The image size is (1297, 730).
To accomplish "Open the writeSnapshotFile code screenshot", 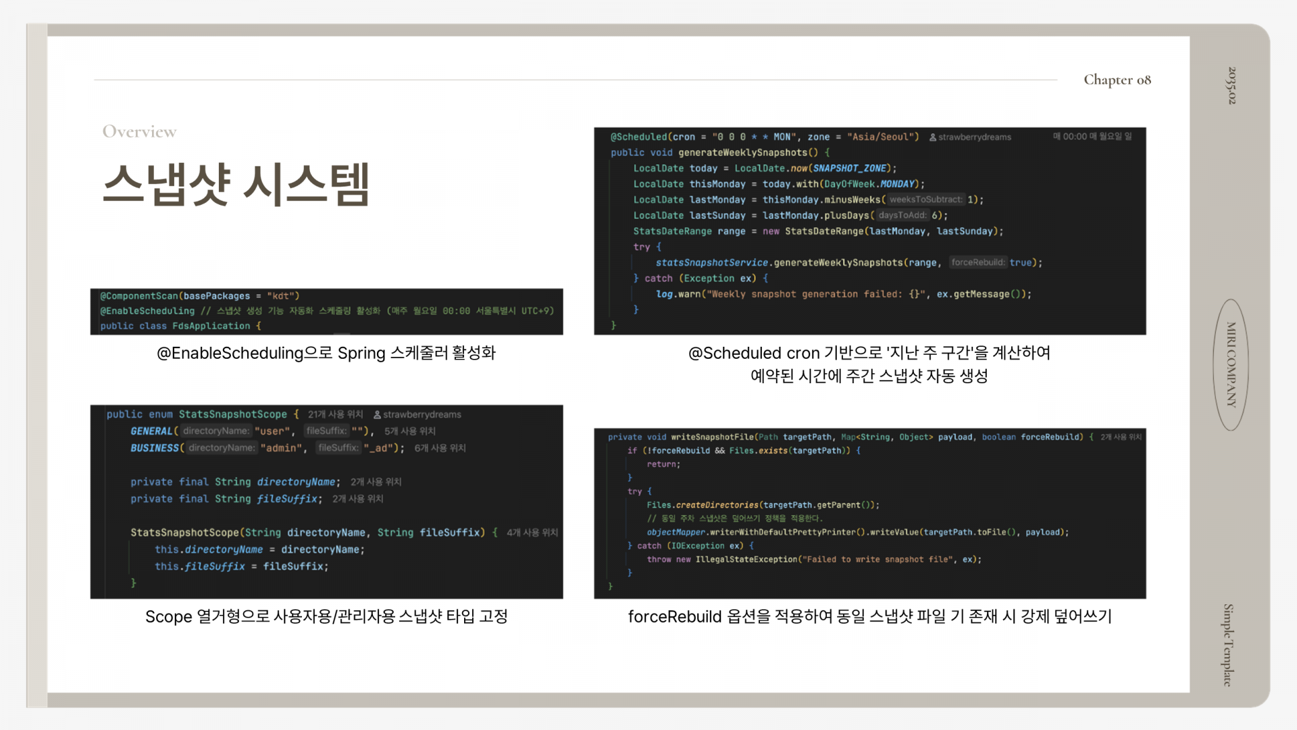I will pos(870,513).
